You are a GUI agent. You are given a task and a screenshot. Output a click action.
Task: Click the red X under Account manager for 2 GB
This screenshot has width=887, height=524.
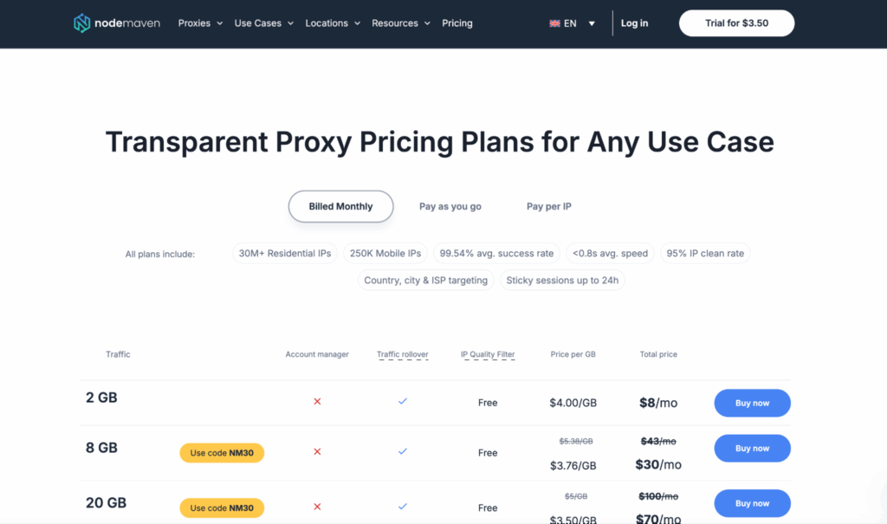(317, 402)
